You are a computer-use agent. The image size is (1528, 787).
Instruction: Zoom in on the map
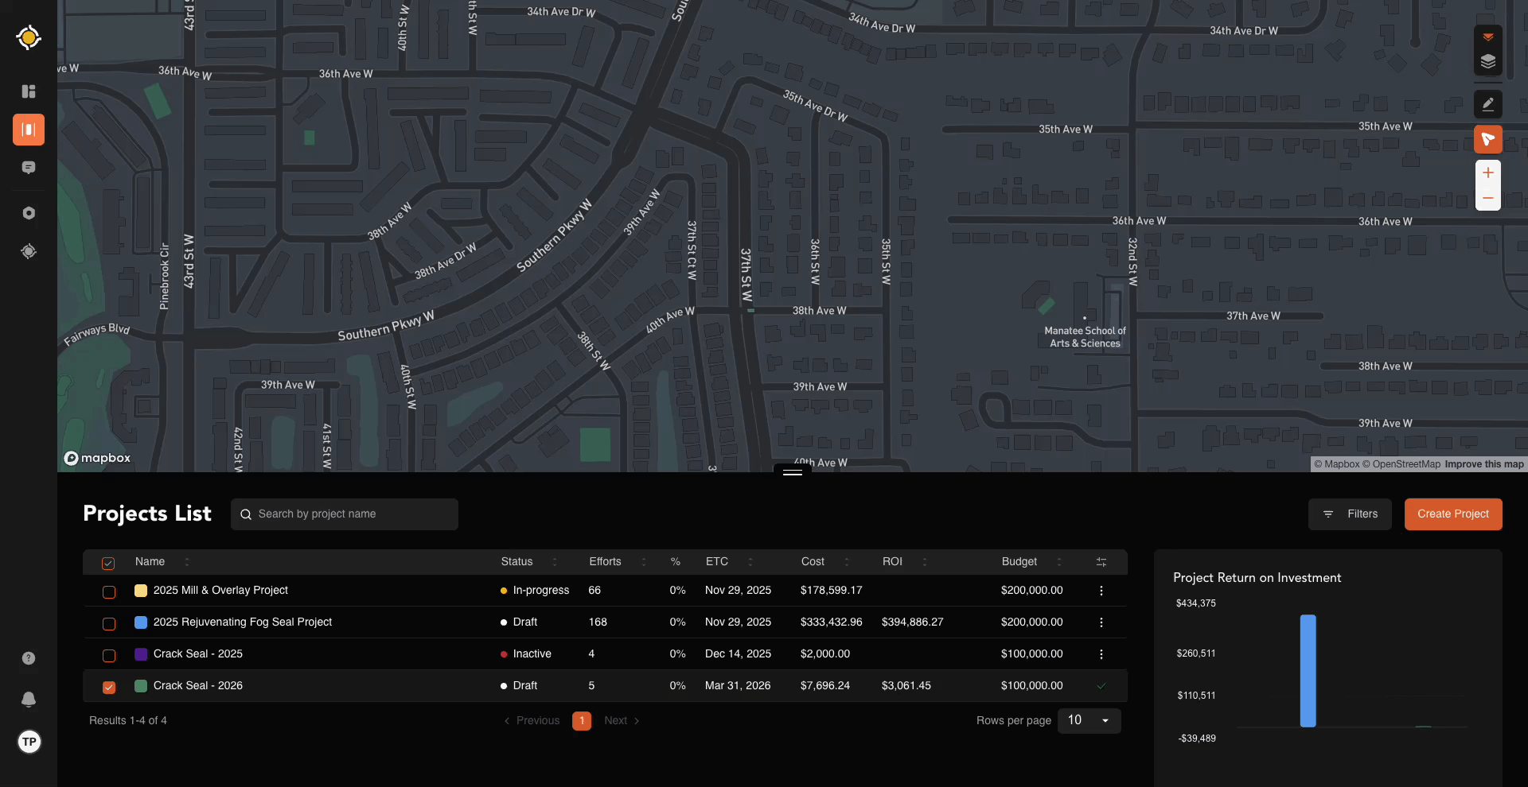1487,173
